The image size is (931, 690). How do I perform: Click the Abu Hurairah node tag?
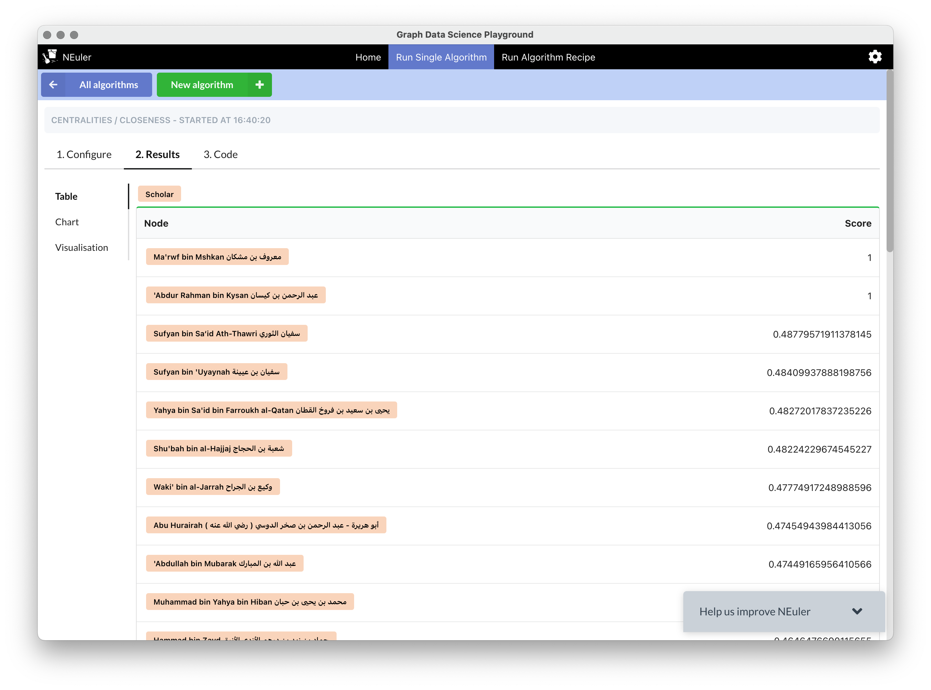266,525
